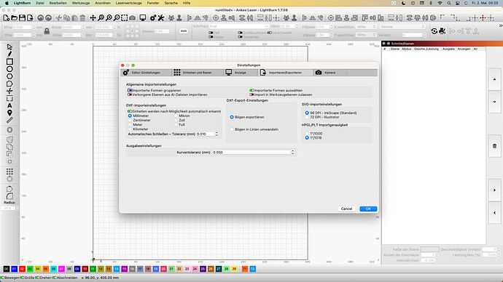Click the Zoom to page magnifier icon
This screenshot has width=503, height=282.
[101, 18]
